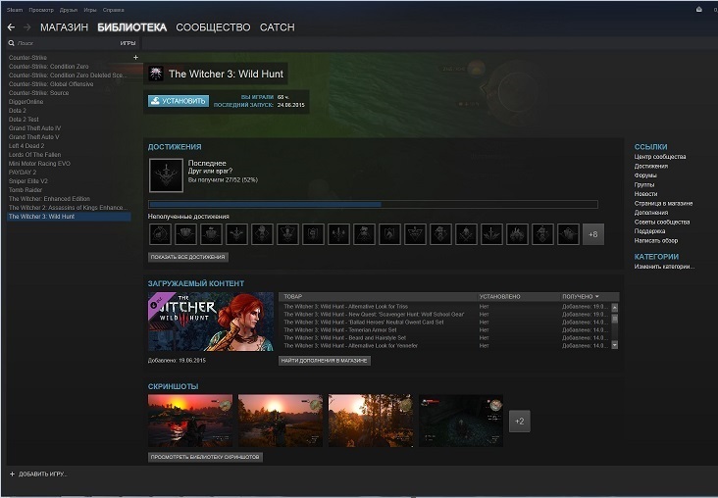Click ДОБАВИТЬ ИГРУ at the bottom
The width and height of the screenshot is (718, 498).
click(x=42, y=474)
